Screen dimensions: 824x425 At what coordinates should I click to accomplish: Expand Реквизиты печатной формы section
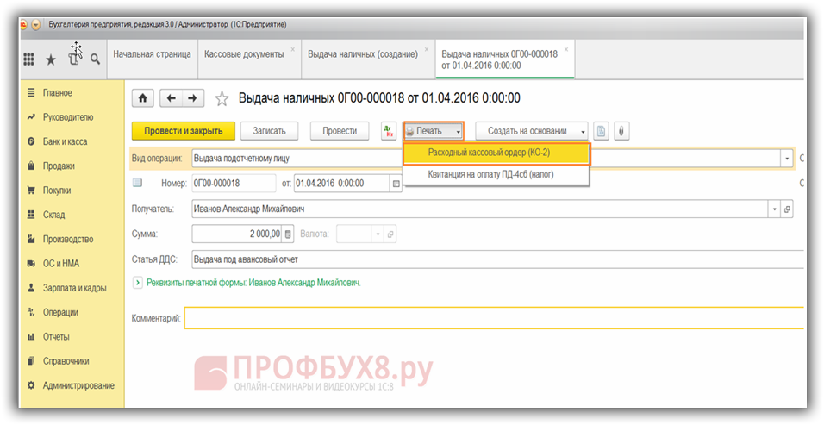[137, 282]
